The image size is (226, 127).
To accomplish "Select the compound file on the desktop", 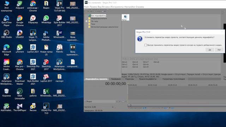I will 73,63.
